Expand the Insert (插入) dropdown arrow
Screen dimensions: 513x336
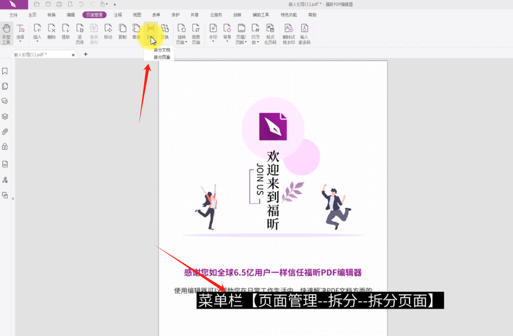[x=37, y=41]
